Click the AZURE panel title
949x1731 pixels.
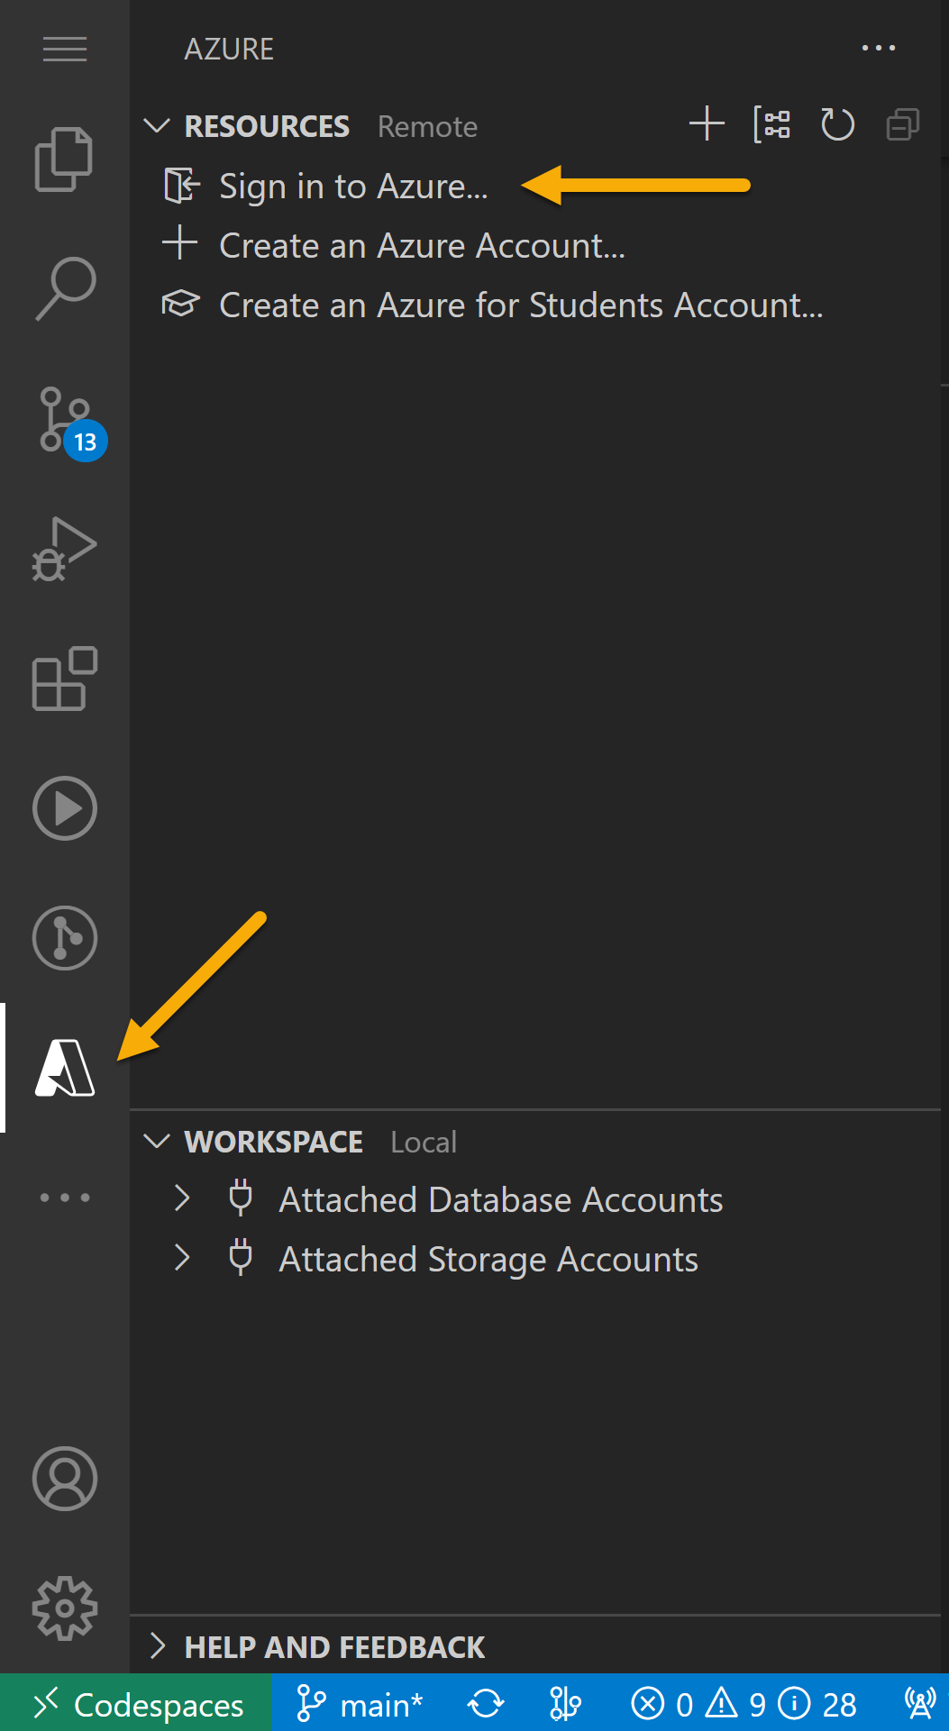pyautogui.click(x=229, y=49)
